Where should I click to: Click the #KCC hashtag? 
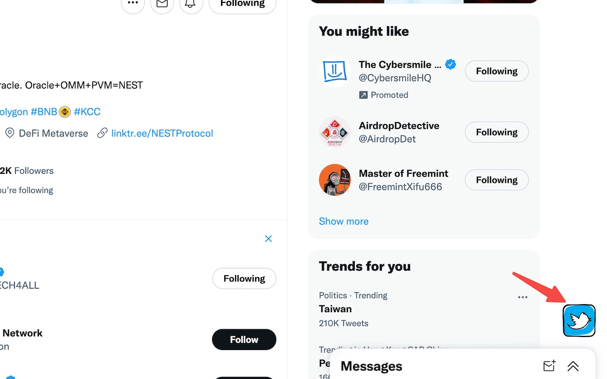tap(87, 111)
